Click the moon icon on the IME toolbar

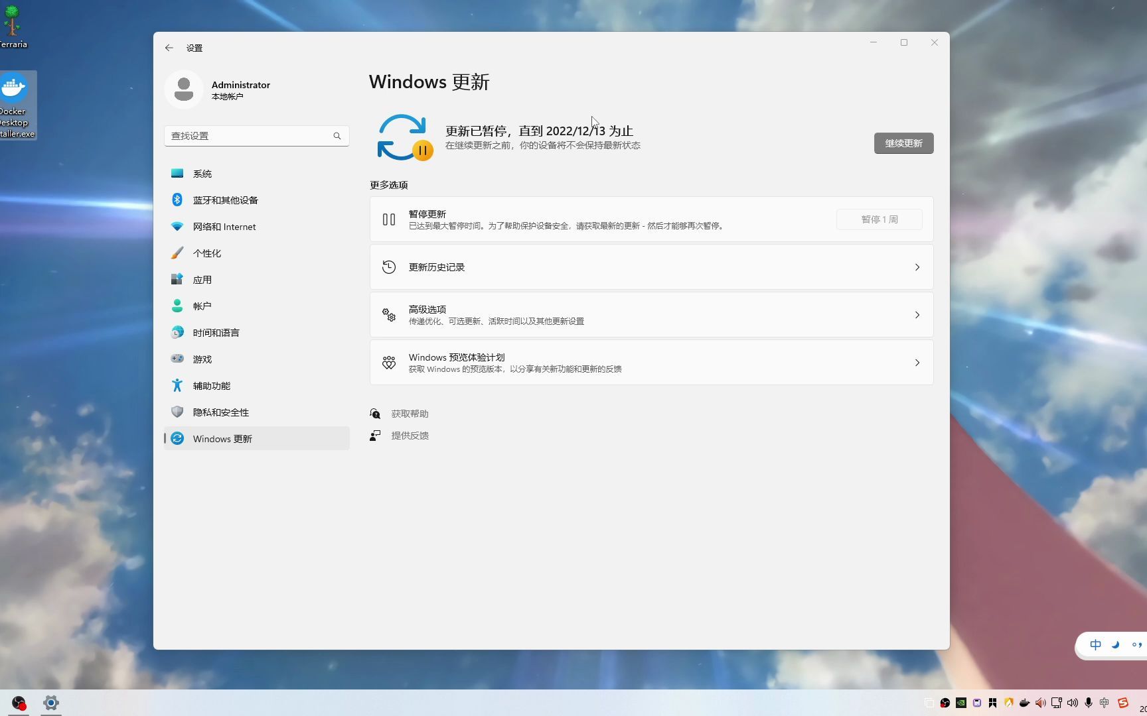pos(1116,644)
